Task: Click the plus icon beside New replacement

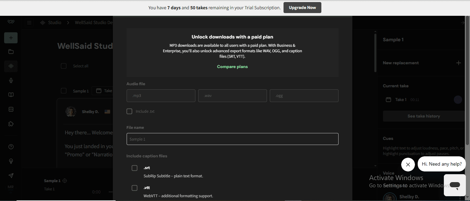Action: pyautogui.click(x=458, y=63)
